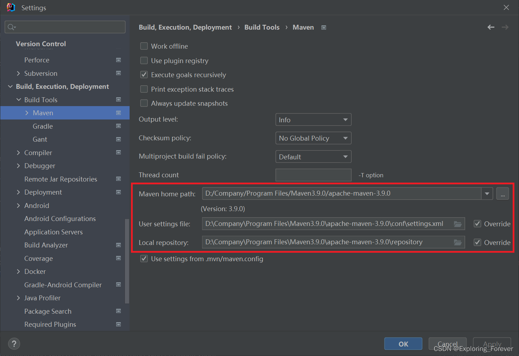Expand the Compiler tree node
519x356 pixels.
pyautogui.click(x=18, y=153)
